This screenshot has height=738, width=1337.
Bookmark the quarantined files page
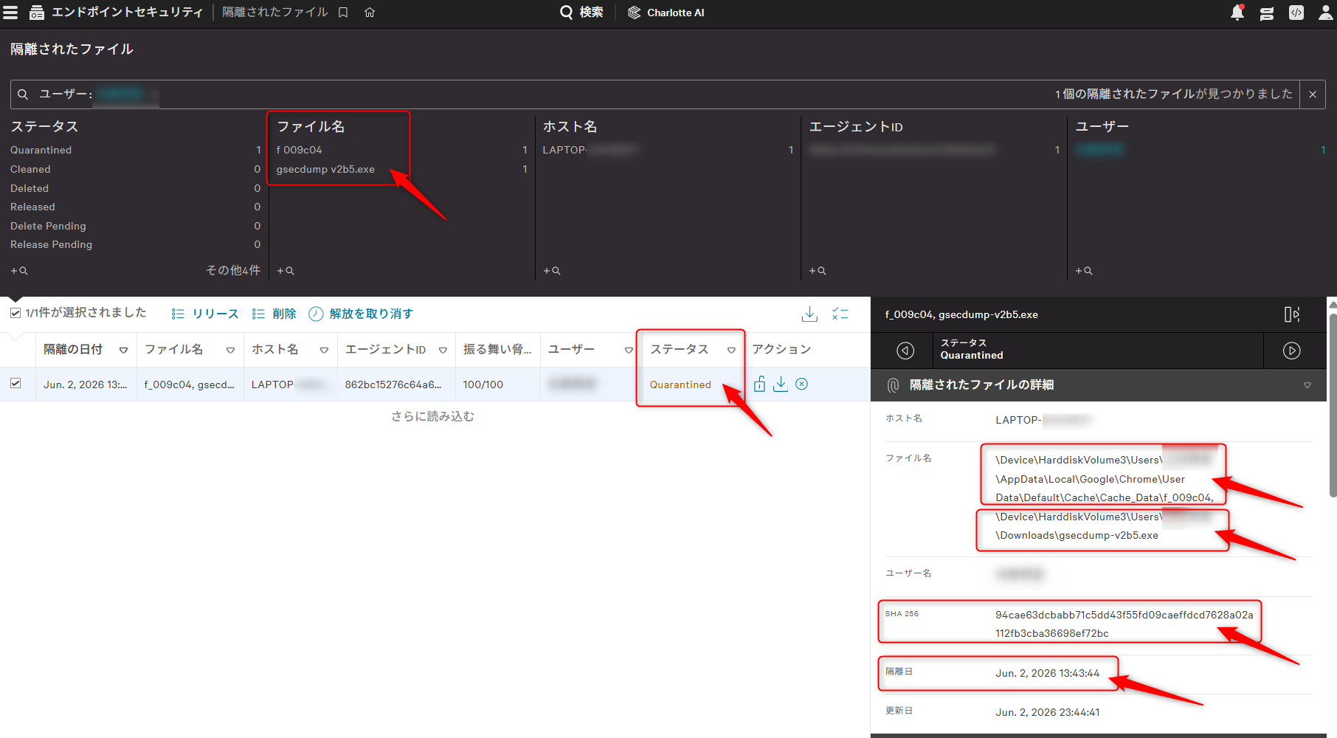pos(343,13)
